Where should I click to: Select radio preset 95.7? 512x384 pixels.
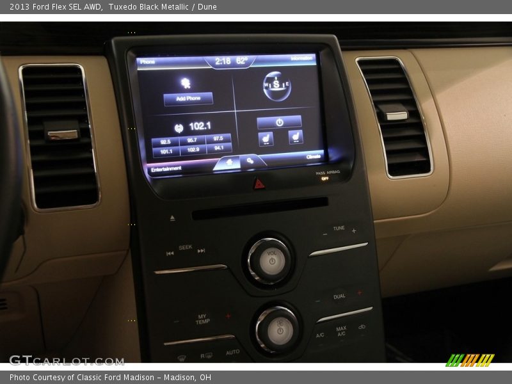192,140
